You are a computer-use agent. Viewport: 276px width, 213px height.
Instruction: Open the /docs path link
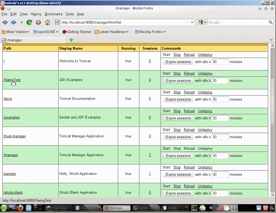click(x=8, y=99)
